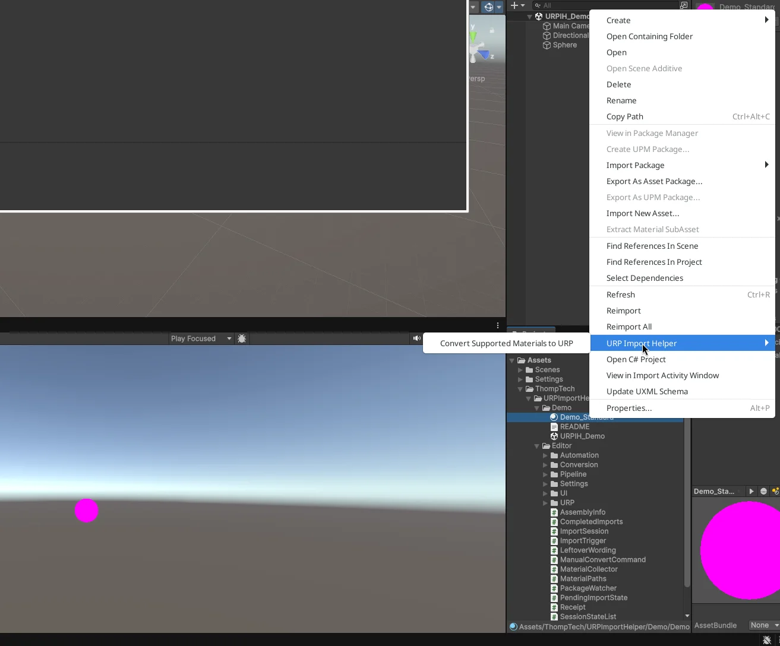
Task: Select the PackageWatcher script
Action: tap(588, 588)
